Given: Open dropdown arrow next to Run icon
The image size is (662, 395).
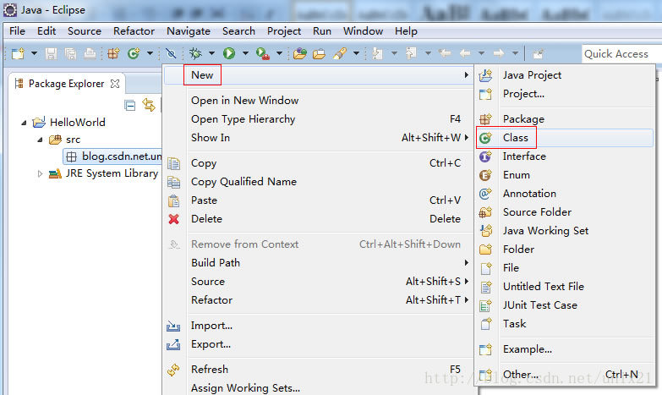Looking at the screenshot, I should (x=245, y=53).
